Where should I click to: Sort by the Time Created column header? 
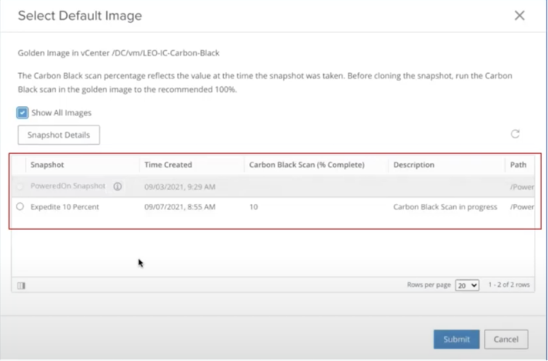tap(168, 165)
